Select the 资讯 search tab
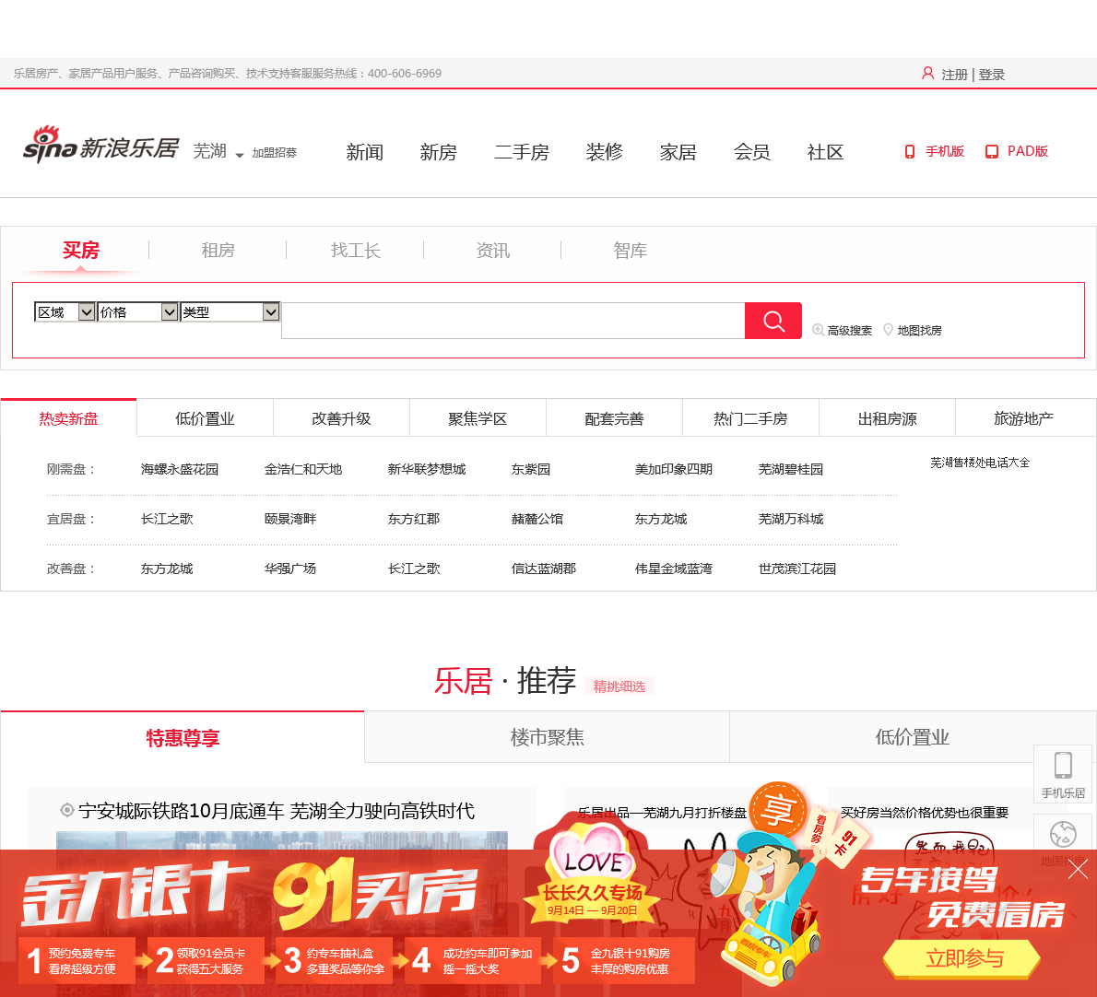 (492, 251)
